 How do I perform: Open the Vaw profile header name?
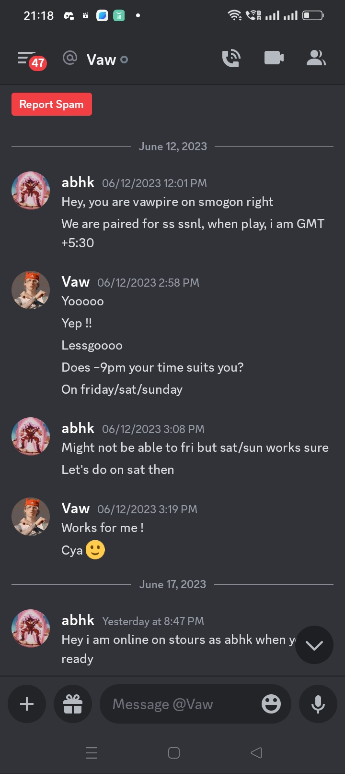[101, 60]
